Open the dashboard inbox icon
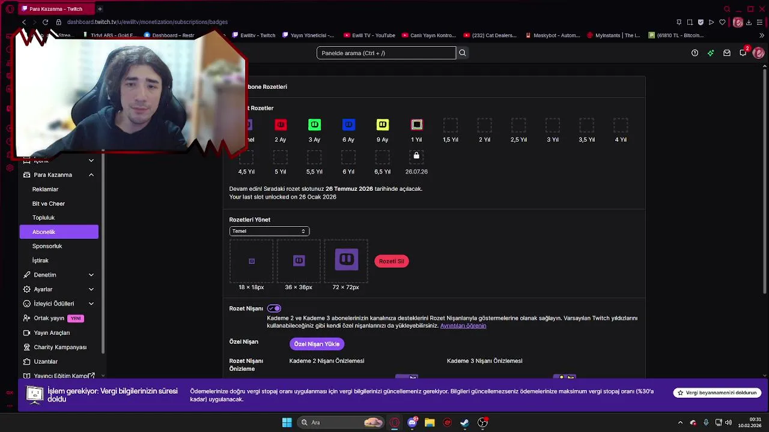The image size is (769, 432). (727, 53)
